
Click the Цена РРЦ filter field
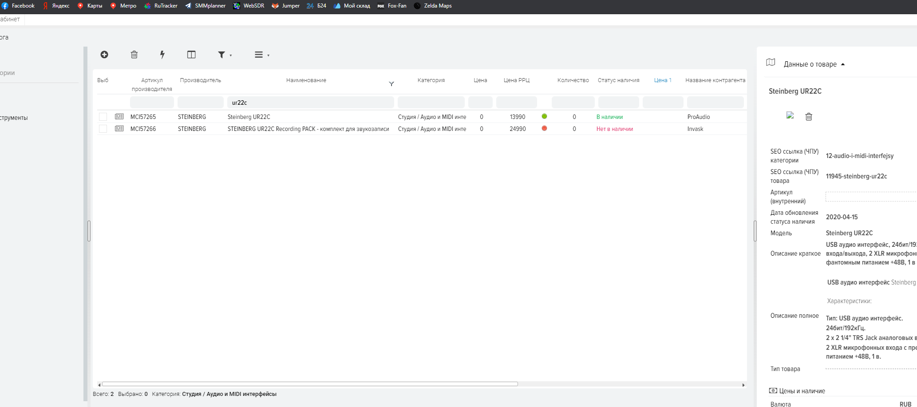[517, 103]
